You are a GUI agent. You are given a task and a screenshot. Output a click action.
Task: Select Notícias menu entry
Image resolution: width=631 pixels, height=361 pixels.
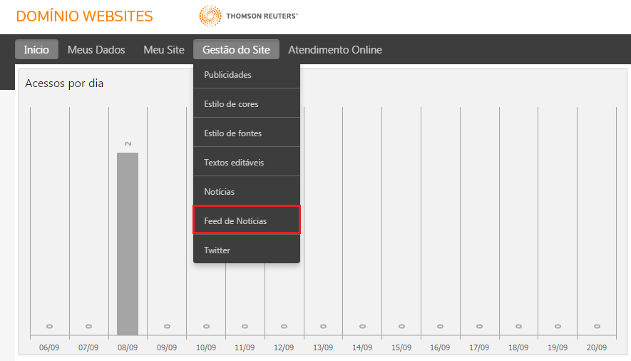247,192
